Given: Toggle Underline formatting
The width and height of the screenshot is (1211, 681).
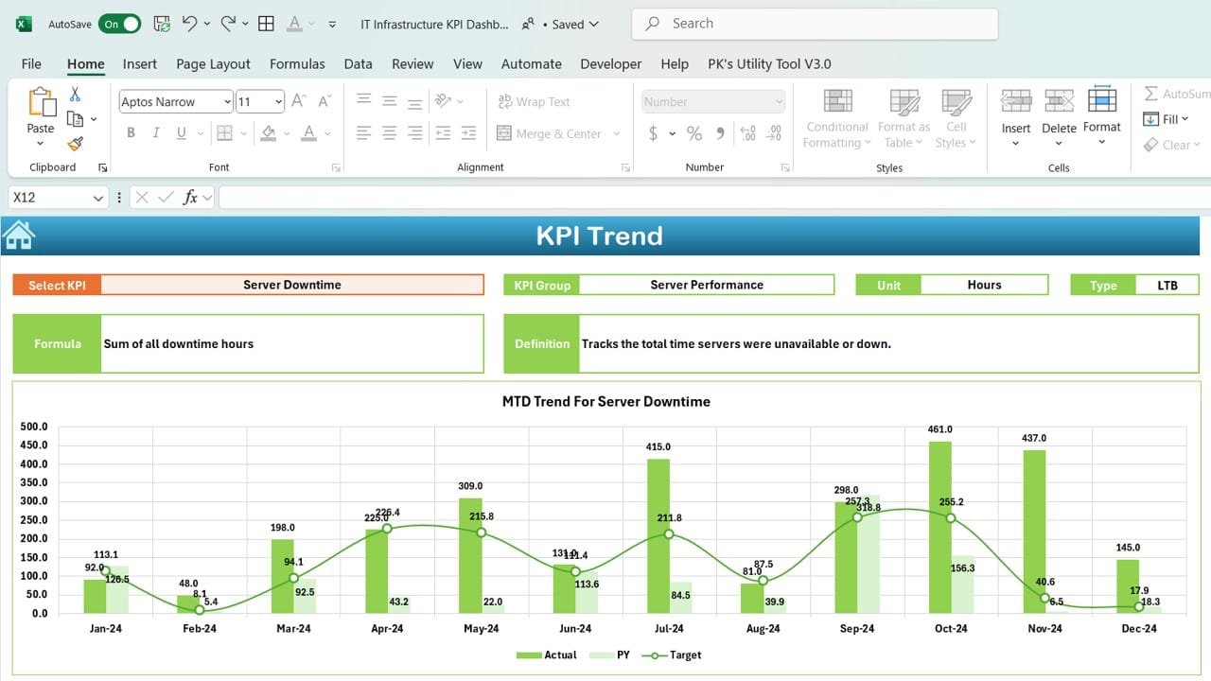Looking at the screenshot, I should [x=181, y=133].
